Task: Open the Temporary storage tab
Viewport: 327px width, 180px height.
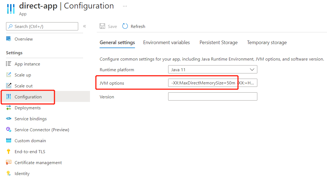Action: (267, 42)
